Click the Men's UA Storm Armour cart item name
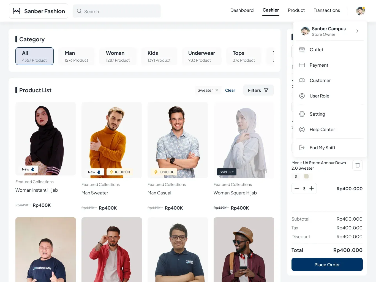Viewport: 376px width, 282px height. tap(319, 166)
